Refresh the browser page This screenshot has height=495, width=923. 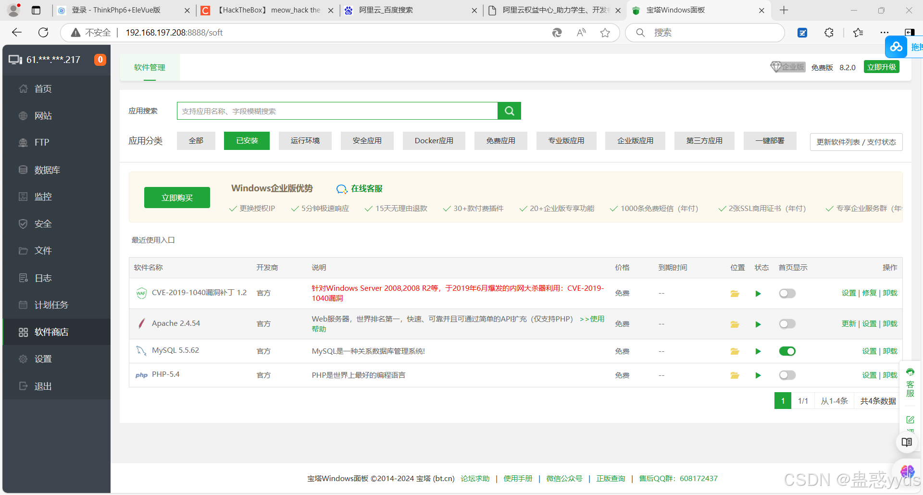click(x=43, y=32)
